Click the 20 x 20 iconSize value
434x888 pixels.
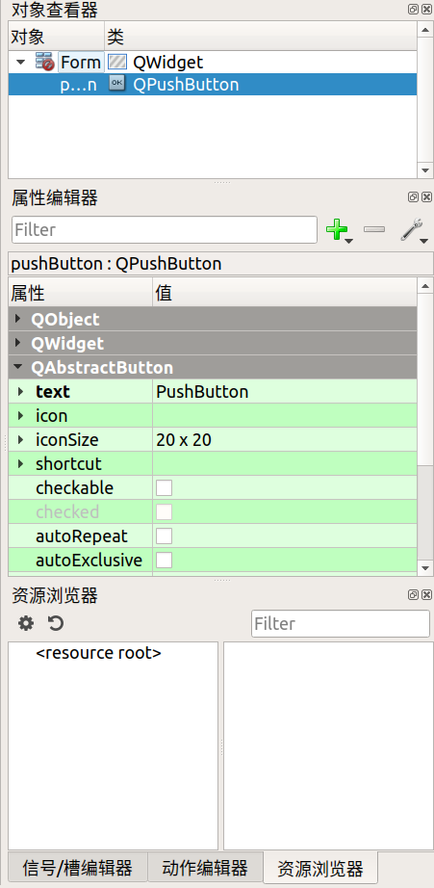pos(285,439)
